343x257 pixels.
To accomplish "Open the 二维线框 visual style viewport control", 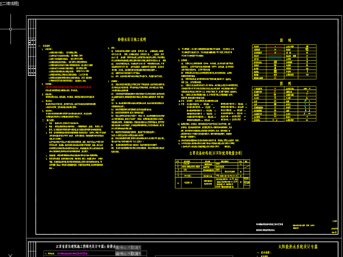I will click(9, 4).
